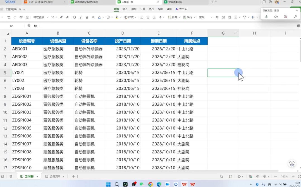
Task: Toggle underline formatting
Action: pos(87,17)
